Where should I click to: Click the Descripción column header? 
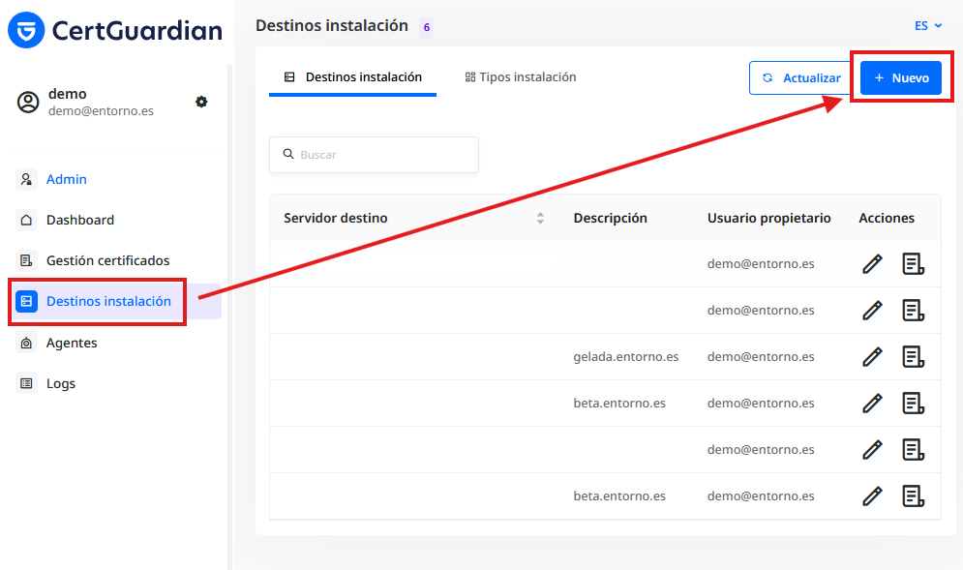click(611, 218)
